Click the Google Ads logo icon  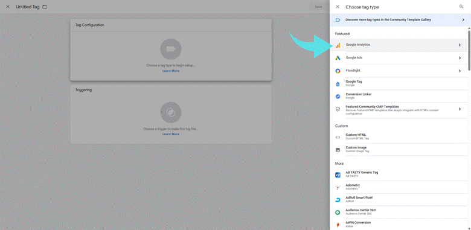[338, 58]
